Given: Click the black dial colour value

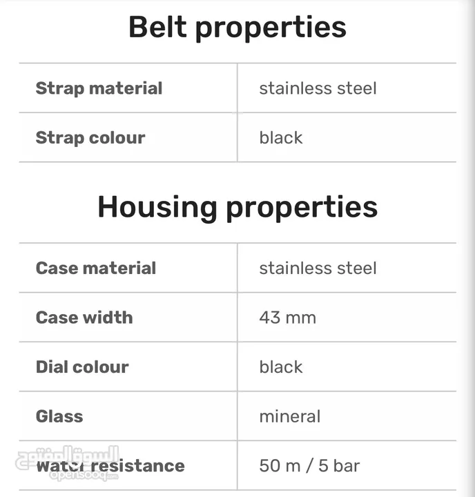Looking at the screenshot, I should 281,367.
